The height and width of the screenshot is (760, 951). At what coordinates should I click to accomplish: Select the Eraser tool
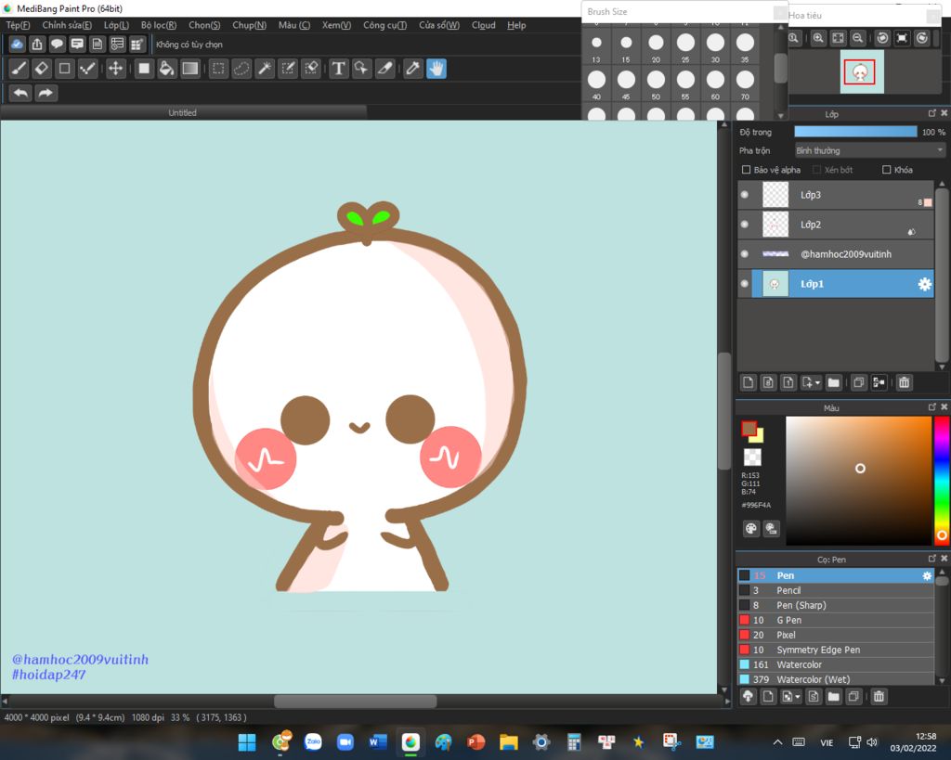[x=41, y=69]
